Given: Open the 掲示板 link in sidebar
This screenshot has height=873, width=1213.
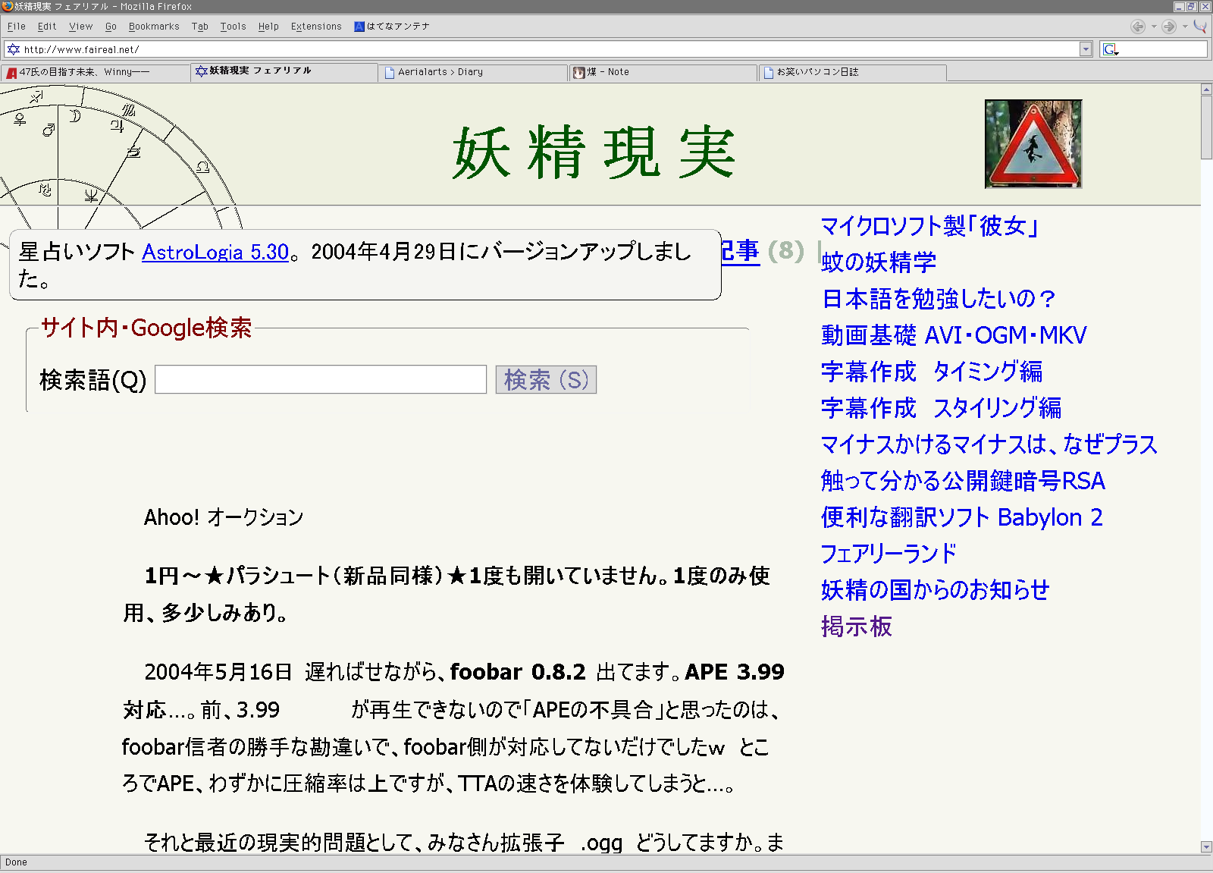Looking at the screenshot, I should pyautogui.click(x=856, y=626).
